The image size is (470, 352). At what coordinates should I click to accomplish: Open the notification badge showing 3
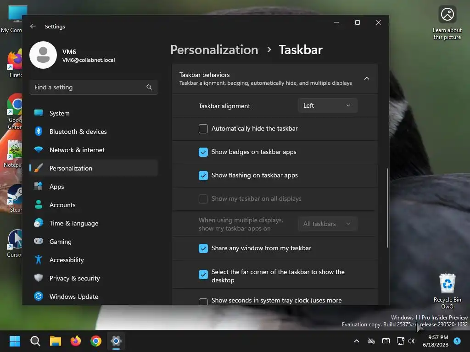[x=457, y=341]
